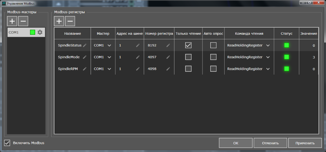Uncheck read-only for SpindleStatus
This screenshot has width=326, height=152.
[188, 45]
